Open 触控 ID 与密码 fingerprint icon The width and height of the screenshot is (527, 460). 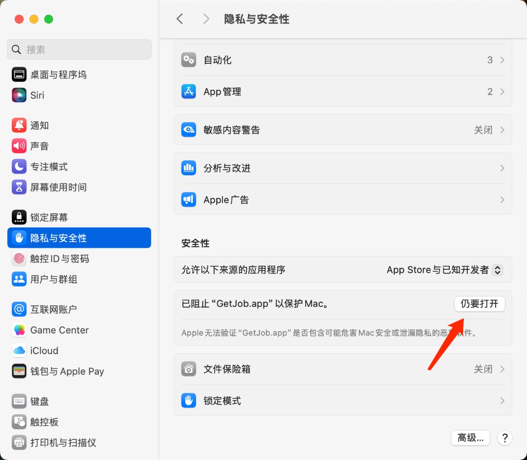[19, 259]
